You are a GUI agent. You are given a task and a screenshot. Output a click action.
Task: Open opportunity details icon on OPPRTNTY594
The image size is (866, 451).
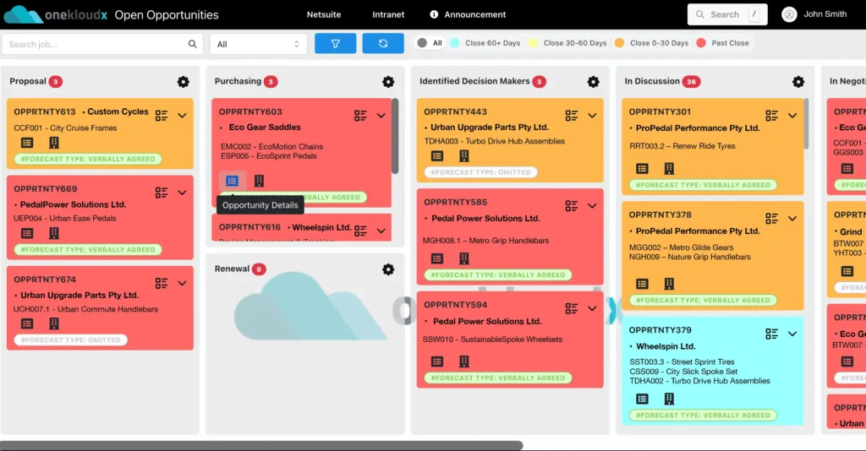(437, 361)
